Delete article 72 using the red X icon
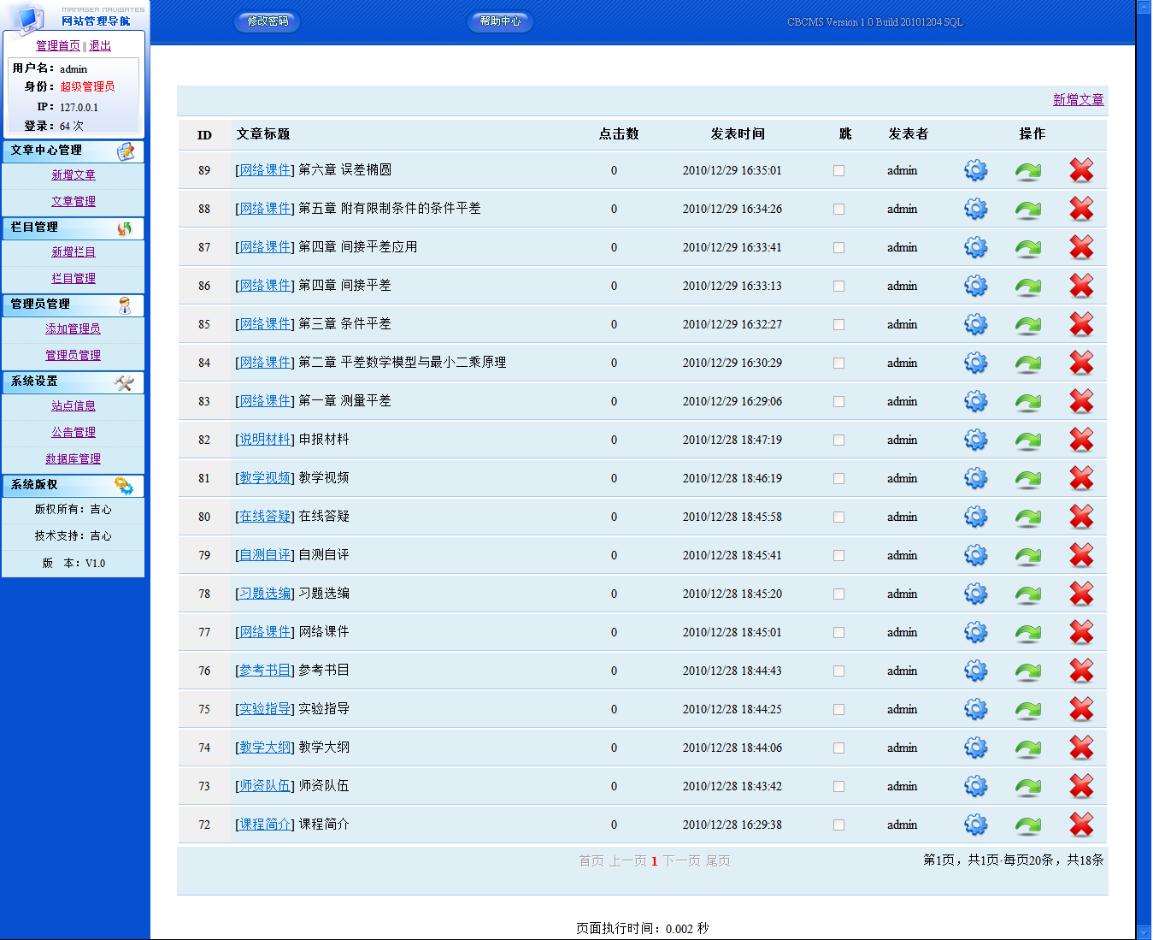The image size is (1153, 940). tap(1081, 825)
